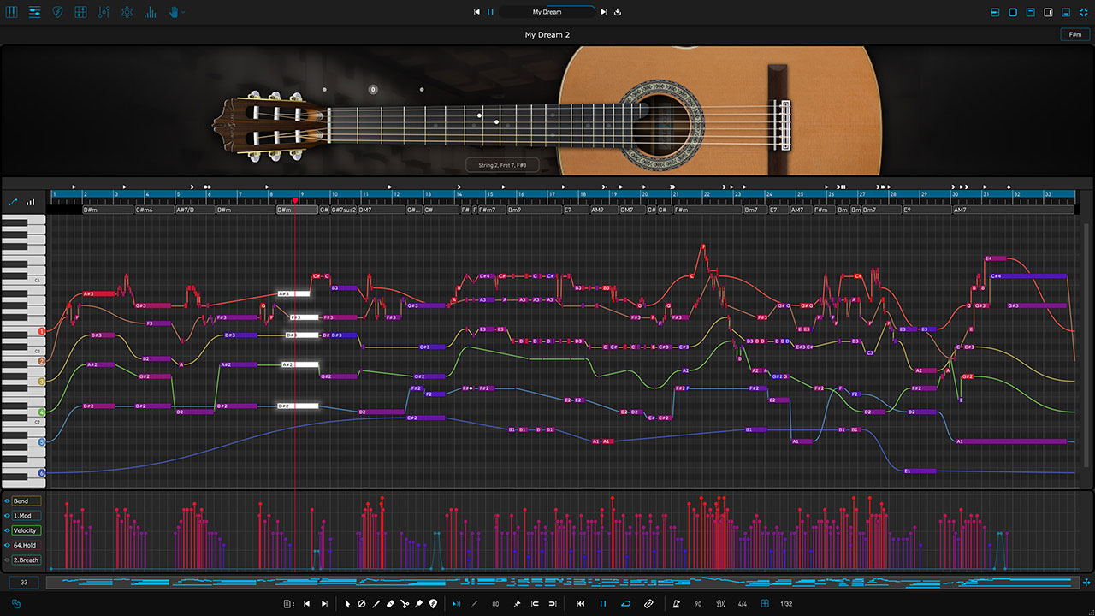Hide the Bend lane with eye icon

click(x=7, y=501)
